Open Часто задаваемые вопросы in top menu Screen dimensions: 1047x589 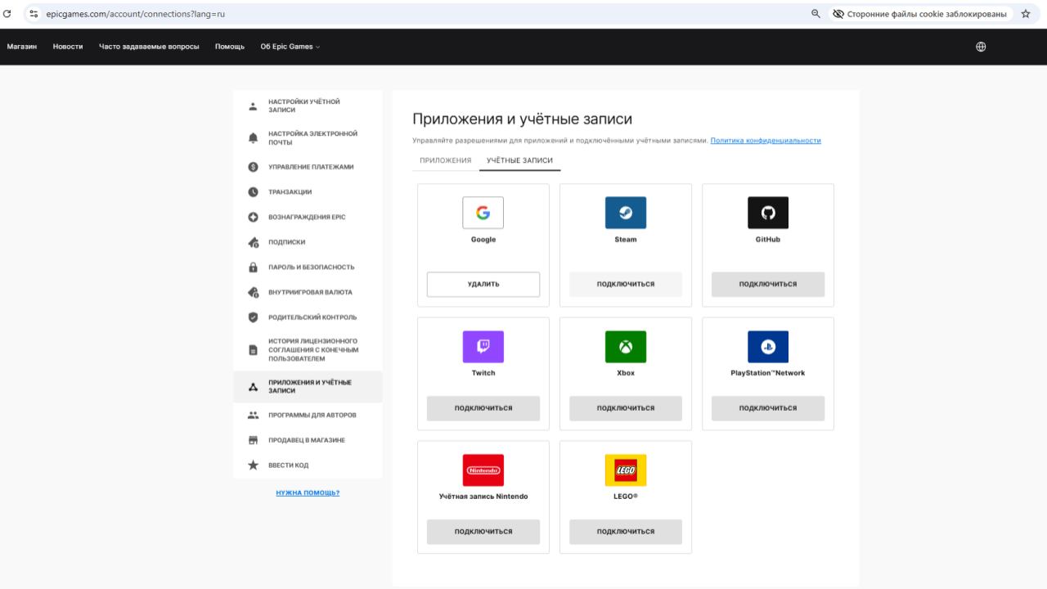(149, 47)
